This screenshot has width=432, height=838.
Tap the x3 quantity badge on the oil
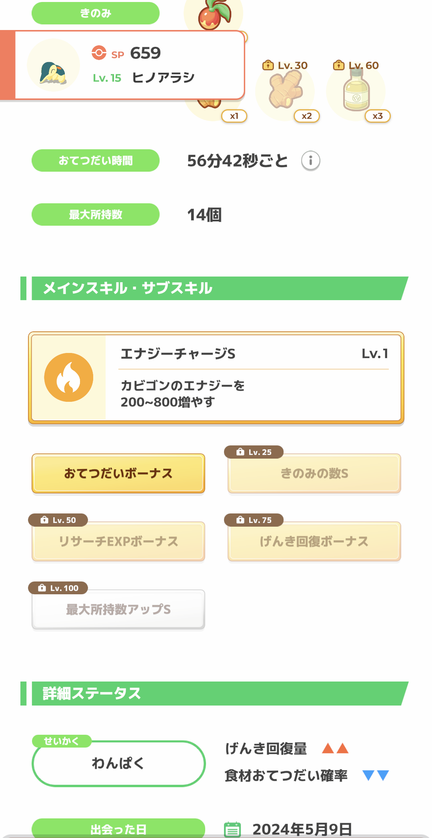[x=377, y=116]
